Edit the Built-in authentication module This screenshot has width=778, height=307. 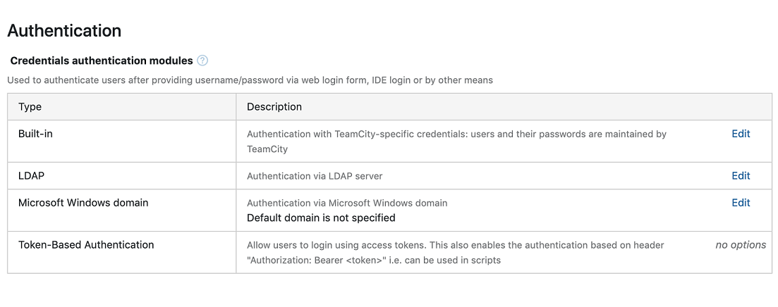[741, 134]
